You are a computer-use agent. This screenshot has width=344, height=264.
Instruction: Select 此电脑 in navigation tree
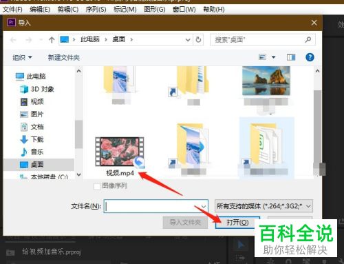[x=31, y=77]
